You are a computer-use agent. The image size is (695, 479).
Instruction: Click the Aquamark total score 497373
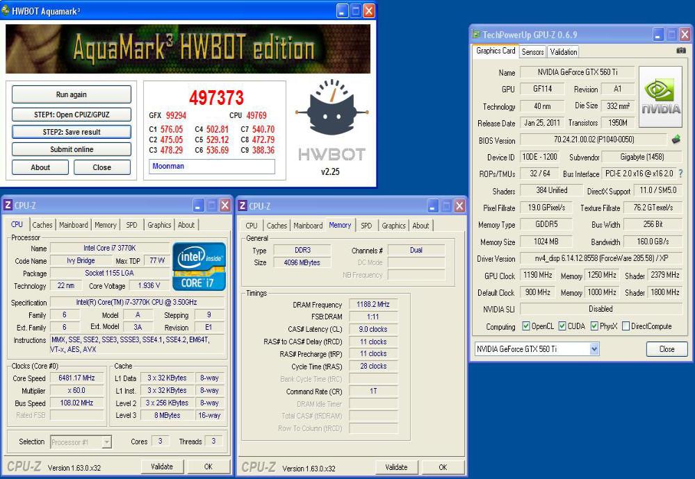(x=216, y=98)
